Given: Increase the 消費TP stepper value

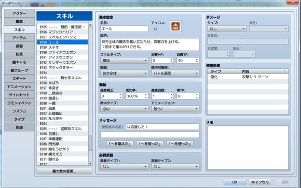Looking at the screenshot, I should pos(197,59).
